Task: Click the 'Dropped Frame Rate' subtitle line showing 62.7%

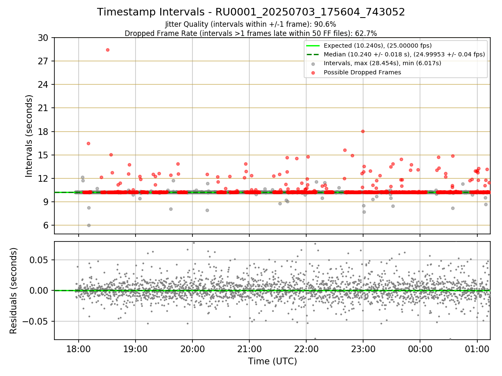Action: [251, 33]
